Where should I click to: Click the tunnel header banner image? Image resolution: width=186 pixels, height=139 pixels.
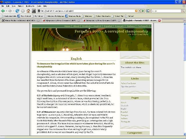click(x=92, y=39)
